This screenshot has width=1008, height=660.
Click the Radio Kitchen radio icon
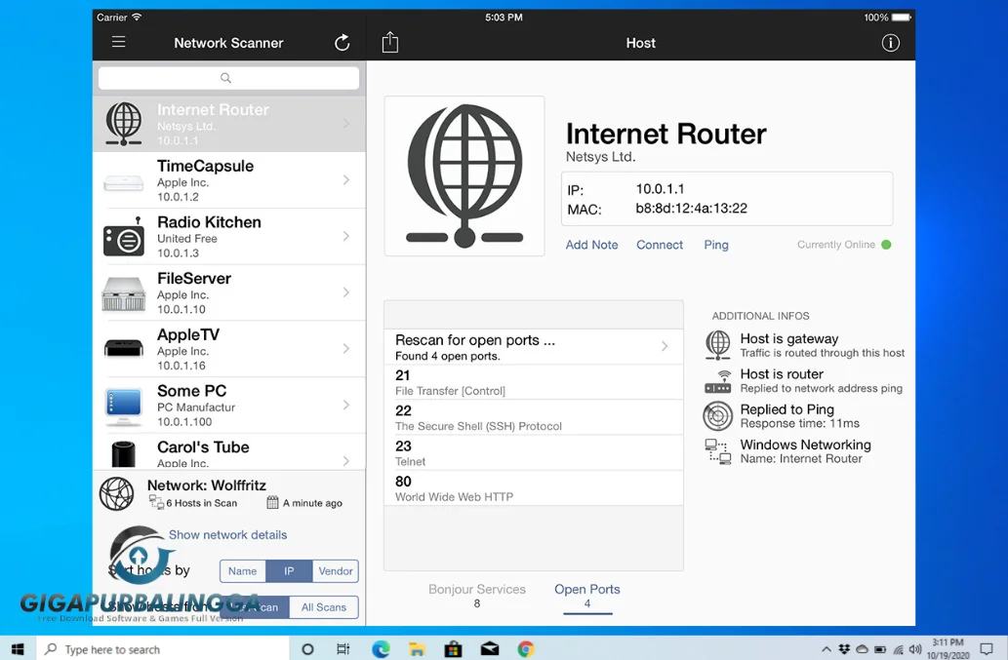[x=123, y=237]
